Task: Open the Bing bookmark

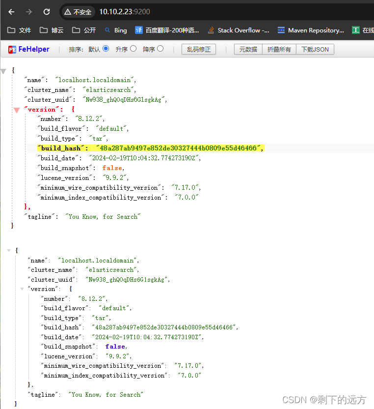Action: pyautogui.click(x=115, y=30)
